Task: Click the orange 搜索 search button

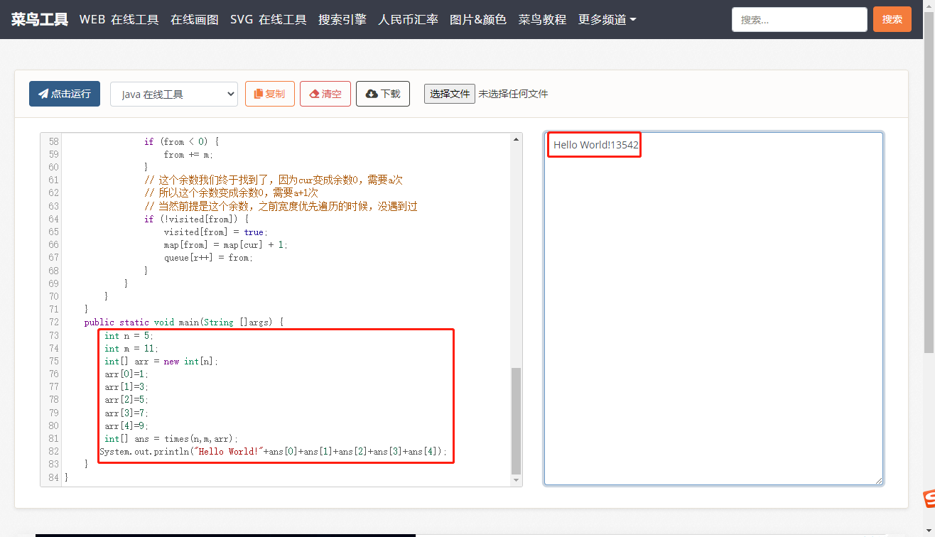Action: point(892,19)
